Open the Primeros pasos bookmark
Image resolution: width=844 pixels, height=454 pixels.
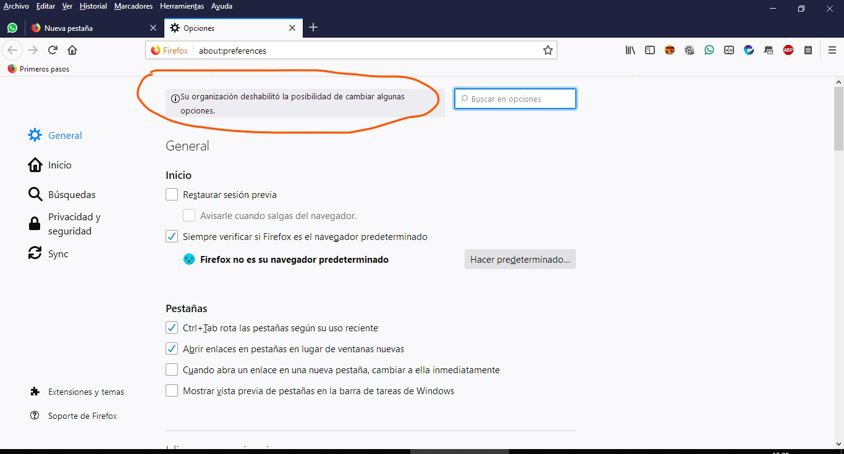(x=38, y=69)
